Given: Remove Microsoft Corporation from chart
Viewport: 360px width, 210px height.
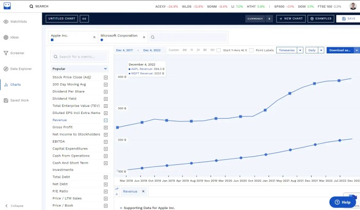Looking at the screenshot, I should pos(144,37).
